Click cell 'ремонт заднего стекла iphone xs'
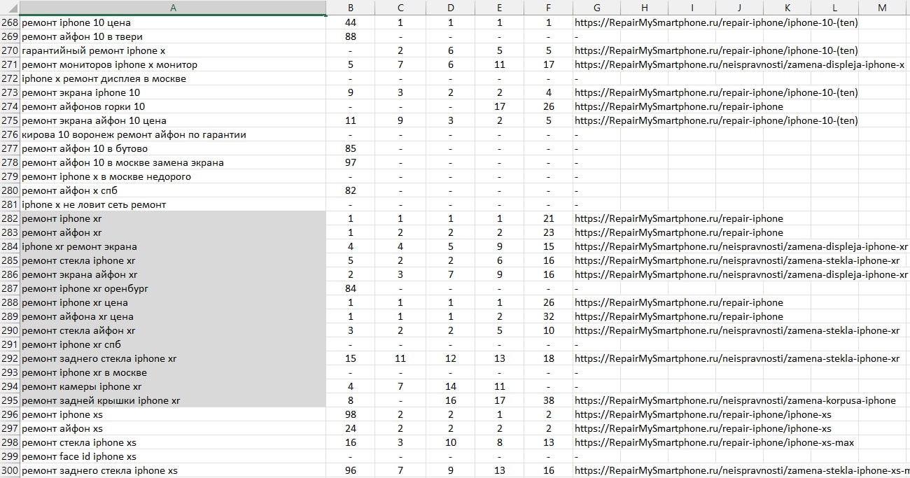910x478 pixels. 173,470
